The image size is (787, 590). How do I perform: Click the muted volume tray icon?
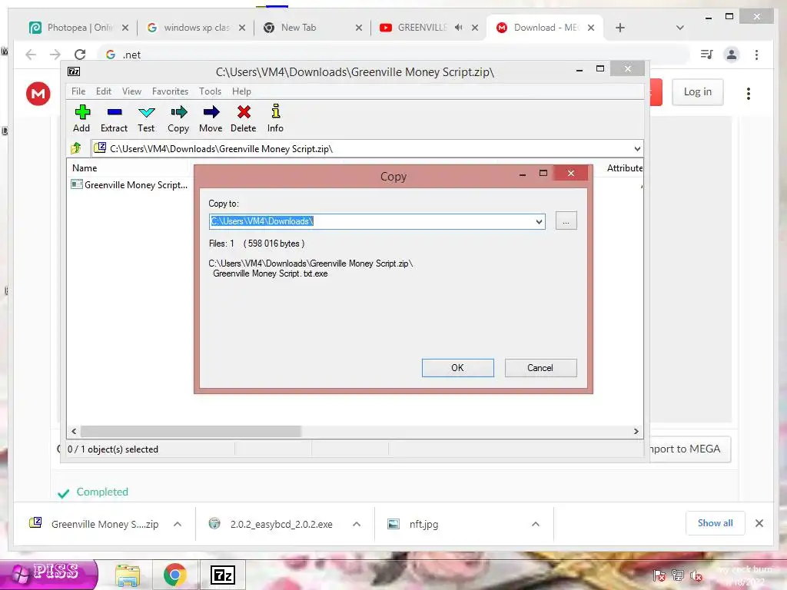coord(696,576)
